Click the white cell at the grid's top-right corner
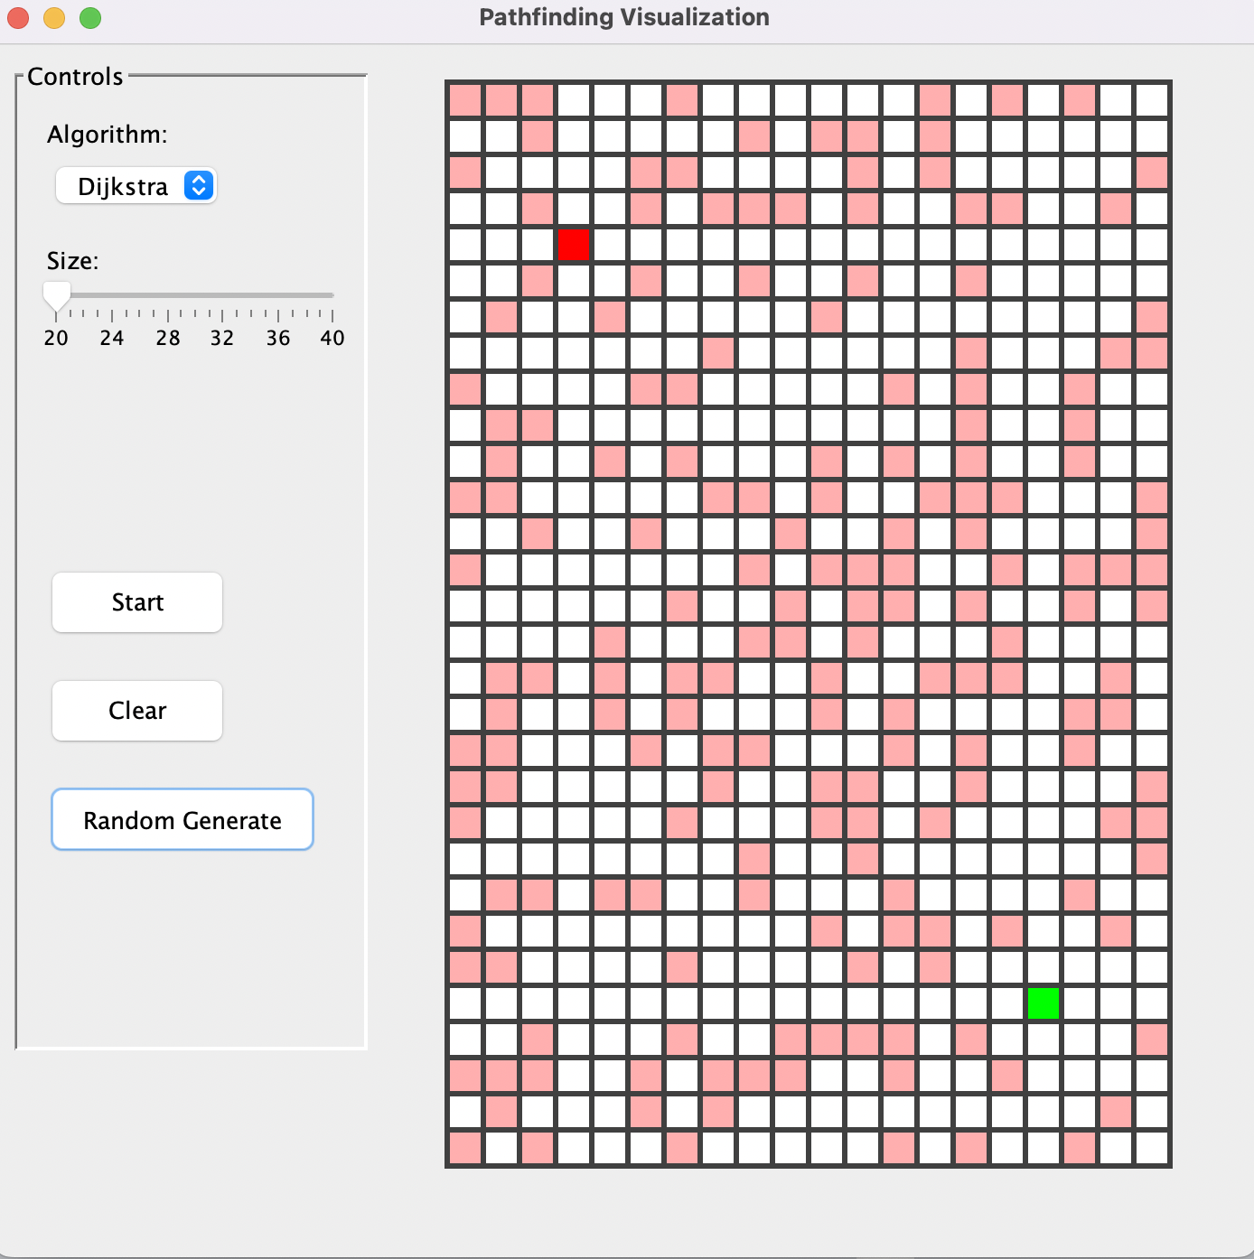The width and height of the screenshot is (1254, 1259). (1152, 100)
